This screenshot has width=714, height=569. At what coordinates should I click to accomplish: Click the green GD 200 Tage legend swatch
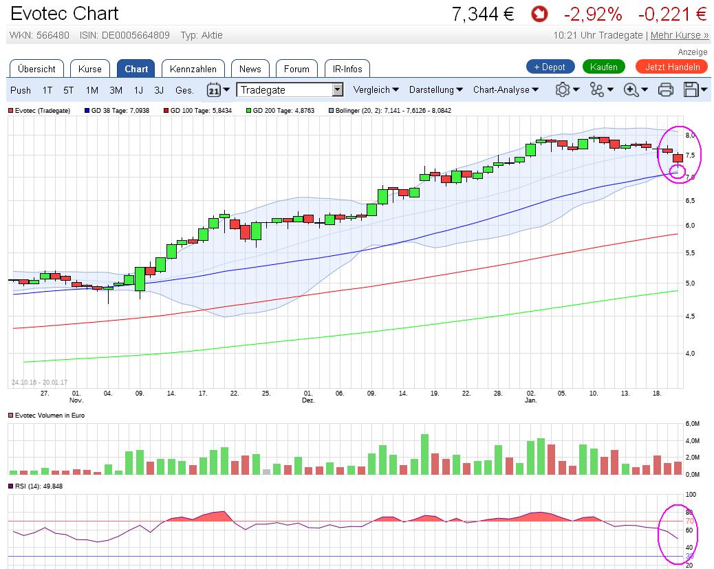coord(248,110)
